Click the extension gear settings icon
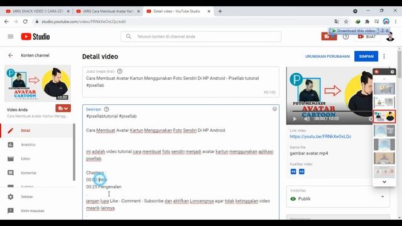Image resolution: width=402 pixels, height=226 pixels. pos(392,72)
